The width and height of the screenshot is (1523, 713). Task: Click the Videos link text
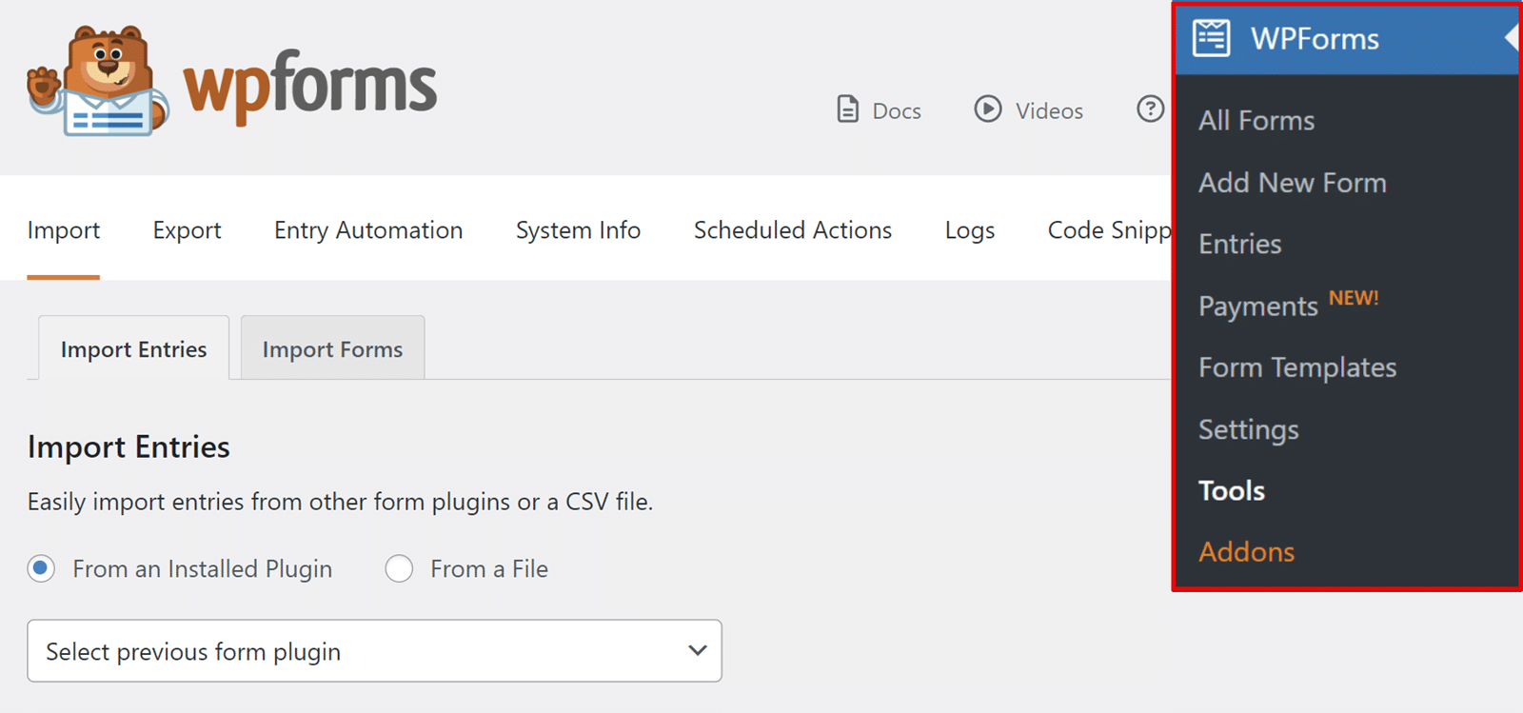click(1049, 111)
